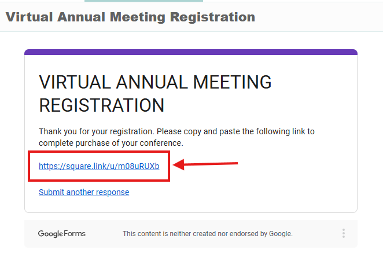Open the square.link payment URL

click(x=99, y=166)
